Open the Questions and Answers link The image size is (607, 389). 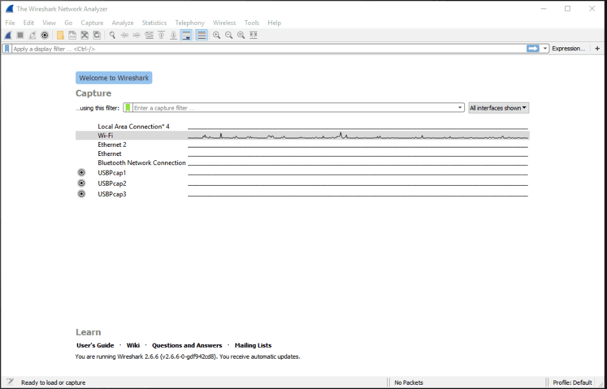click(x=187, y=345)
